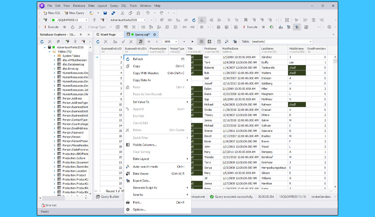Choose Print... from the context menu
375x217 pixels.
point(157,202)
